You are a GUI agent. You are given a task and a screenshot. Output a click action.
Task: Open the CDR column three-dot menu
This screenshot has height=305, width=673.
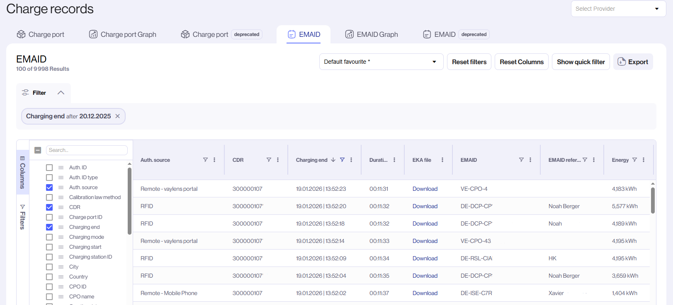[278, 160]
